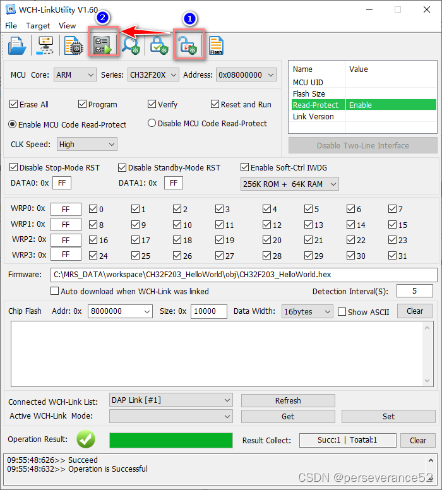This screenshot has height=490, width=442.
Task: Click the magnifier read-protect query icon
Action: [x=130, y=45]
